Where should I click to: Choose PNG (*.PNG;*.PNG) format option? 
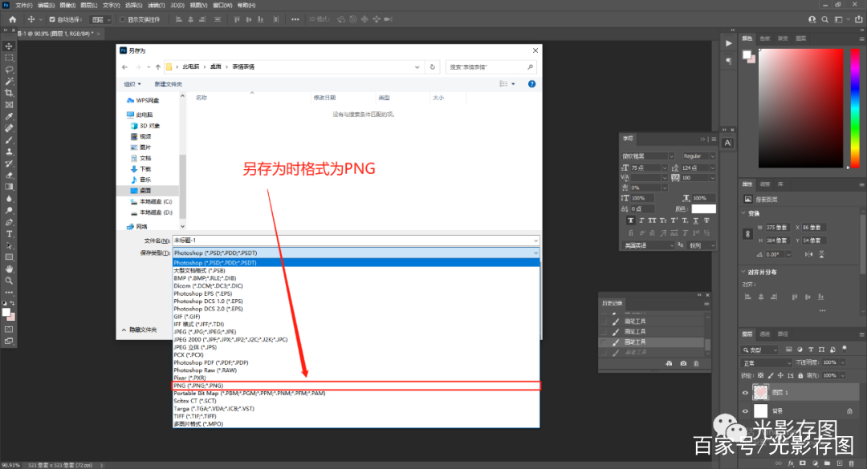[356, 386]
